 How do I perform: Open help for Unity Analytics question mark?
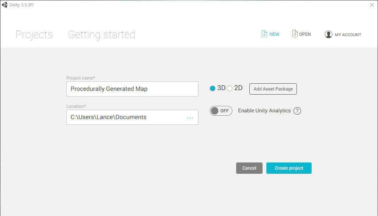[x=297, y=111]
